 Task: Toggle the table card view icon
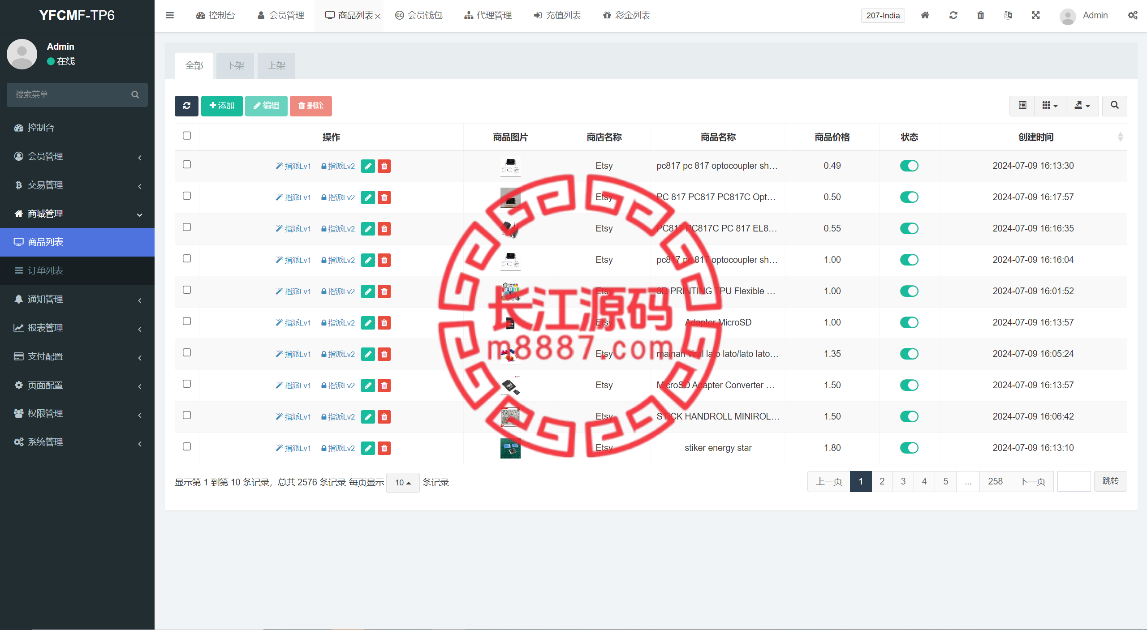[1022, 106]
